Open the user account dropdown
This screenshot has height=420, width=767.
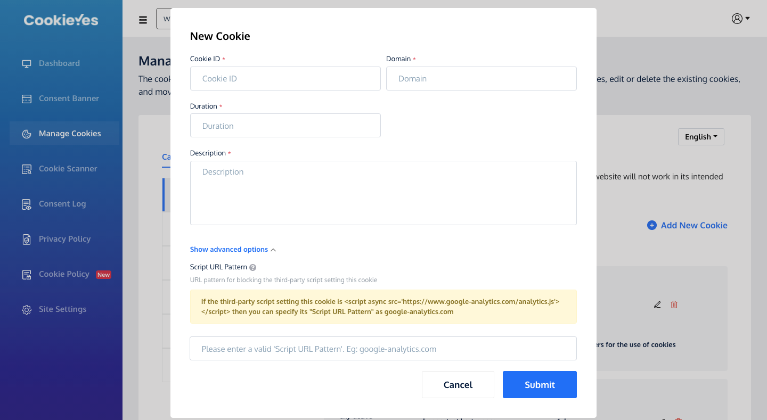coord(740,19)
